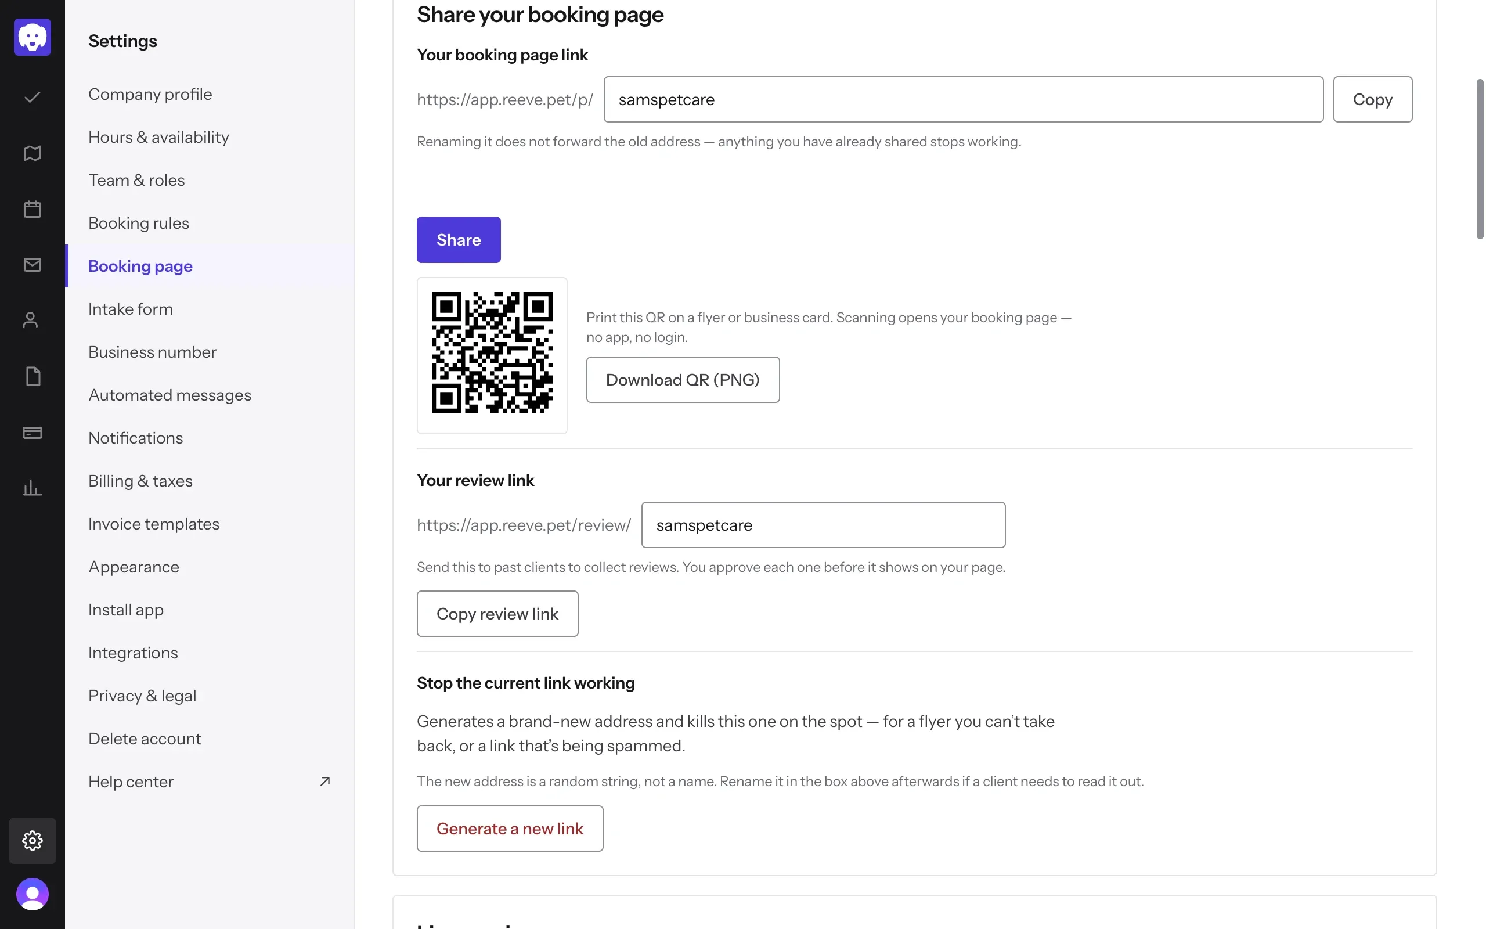
Task: Go to Delete account
Action: (210, 739)
